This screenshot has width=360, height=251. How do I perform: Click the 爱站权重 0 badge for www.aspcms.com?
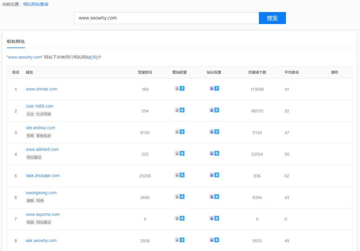tap(180, 218)
